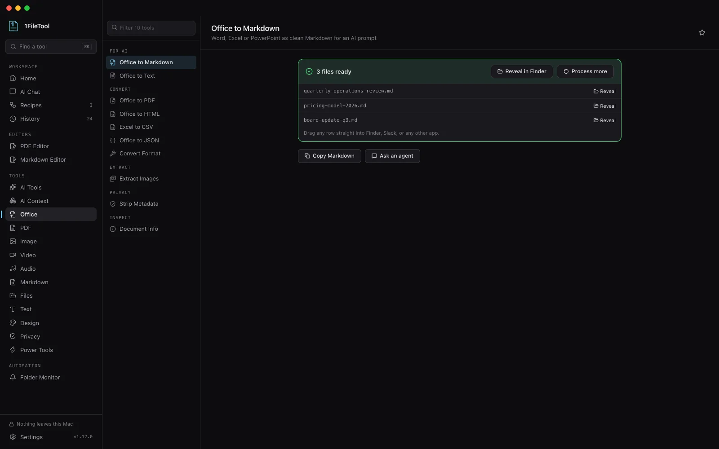Add Office to Markdown to favorites star
719x449 pixels.
pos(702,33)
